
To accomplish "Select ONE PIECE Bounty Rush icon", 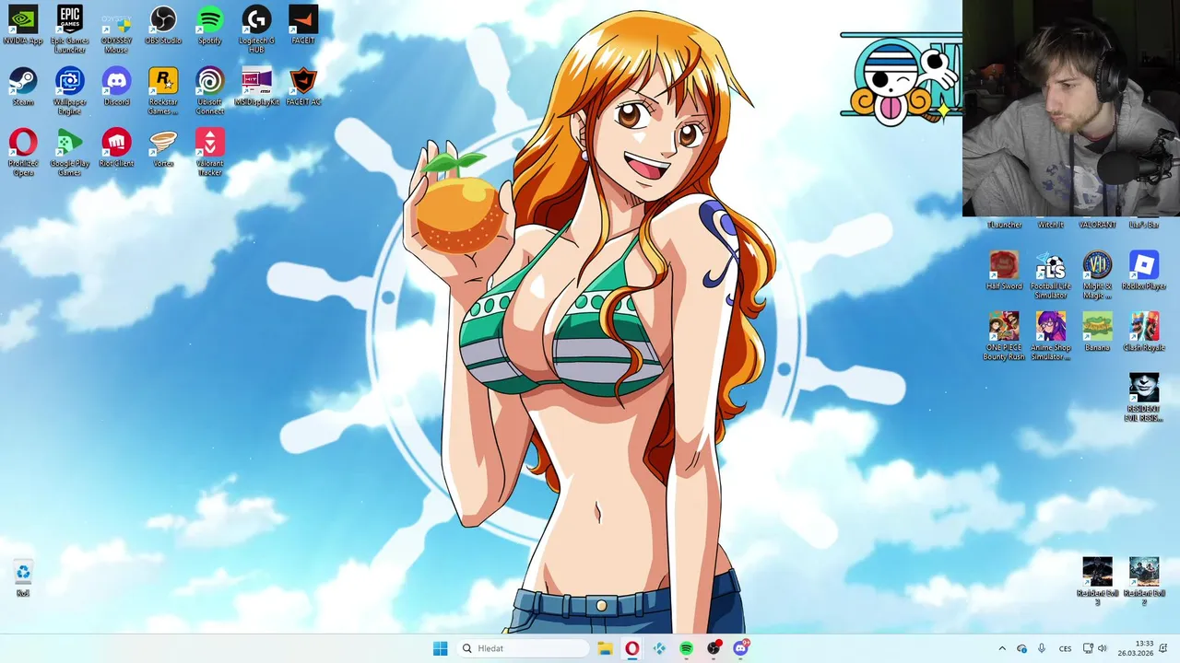I will pos(1004,336).
